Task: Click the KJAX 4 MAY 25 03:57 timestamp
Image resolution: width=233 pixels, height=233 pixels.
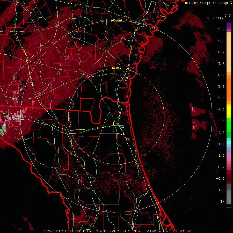Action: (x=169, y=231)
